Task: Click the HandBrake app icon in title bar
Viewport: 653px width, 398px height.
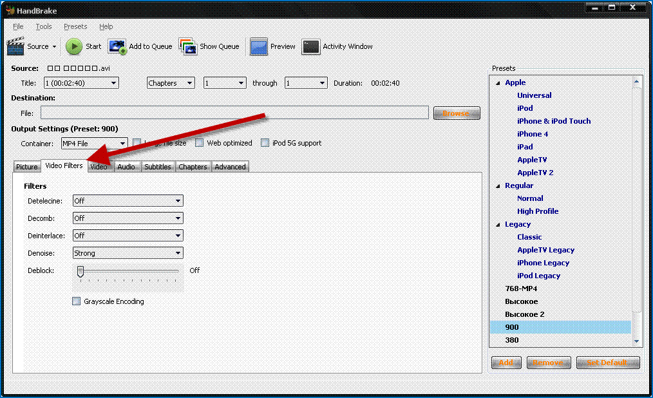Action: 10,10
